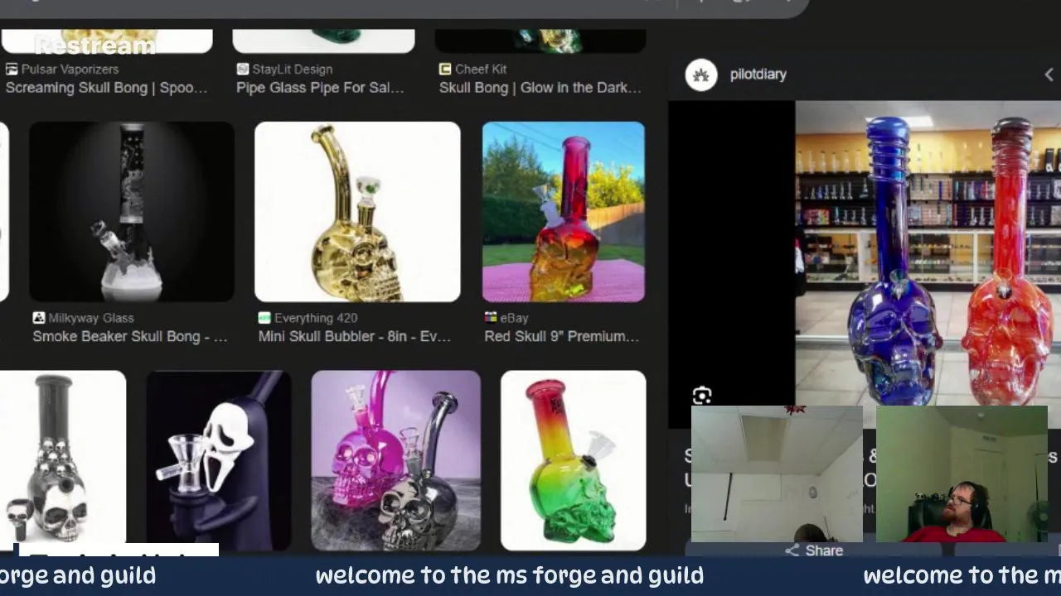Select the Milkyway Glass beaker bong thumbnail
The height and width of the screenshot is (596, 1061).
click(132, 212)
